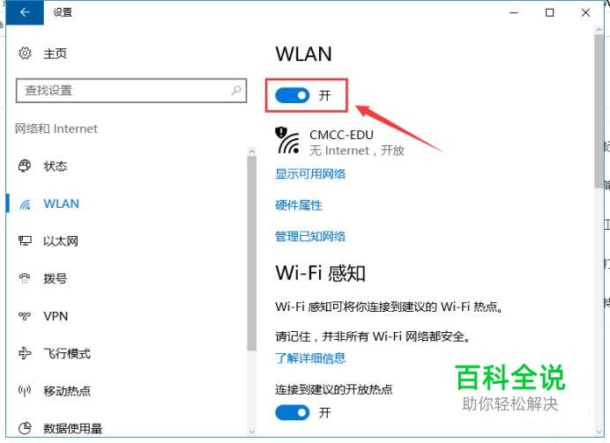Open the Dial-up phone icon

[25, 278]
